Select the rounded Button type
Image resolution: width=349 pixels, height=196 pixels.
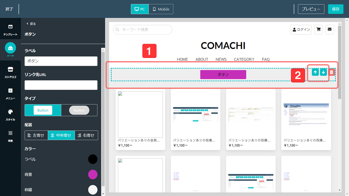79,110
